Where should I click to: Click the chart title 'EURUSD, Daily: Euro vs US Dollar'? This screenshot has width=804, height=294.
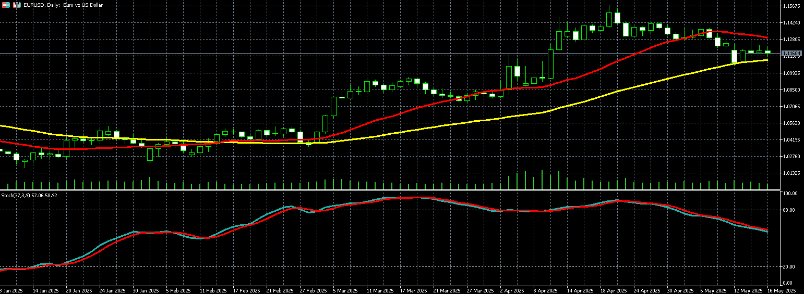click(x=63, y=5)
